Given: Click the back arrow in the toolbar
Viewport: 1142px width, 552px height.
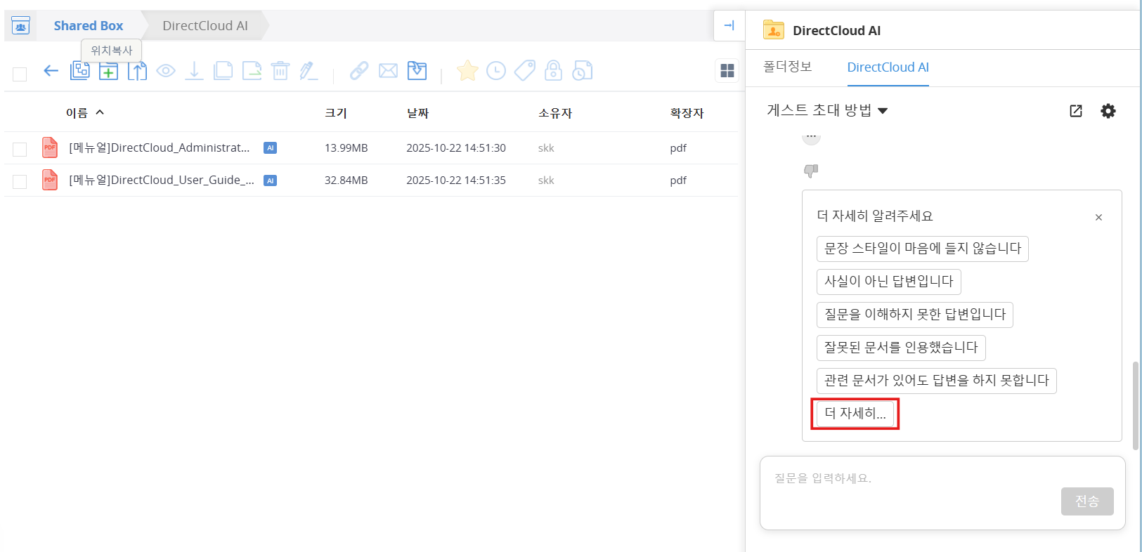Looking at the screenshot, I should click(x=51, y=71).
